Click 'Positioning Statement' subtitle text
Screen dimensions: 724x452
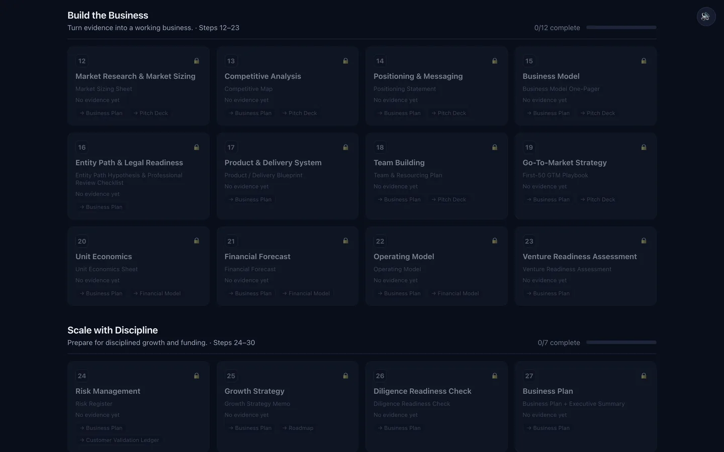405,89
